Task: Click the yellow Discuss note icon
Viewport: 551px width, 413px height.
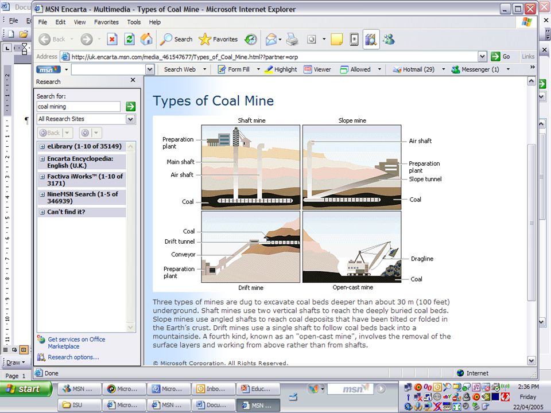Action: [x=337, y=40]
